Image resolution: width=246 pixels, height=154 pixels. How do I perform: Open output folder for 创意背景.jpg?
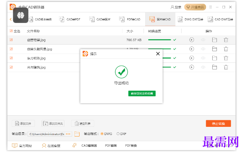point(215,40)
